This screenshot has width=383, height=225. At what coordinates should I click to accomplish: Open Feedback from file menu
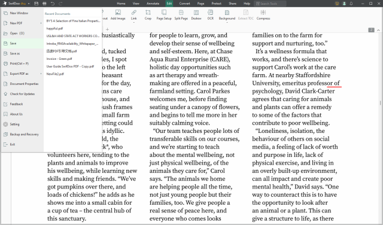tap(23, 104)
